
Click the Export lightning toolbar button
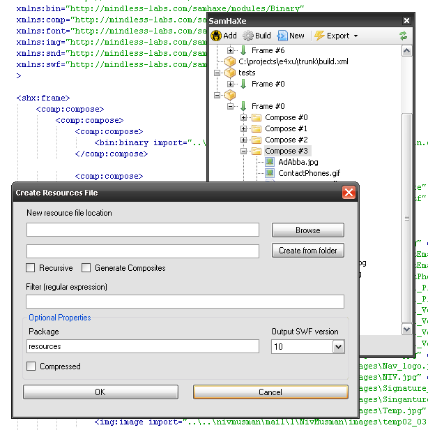pyautogui.click(x=333, y=36)
